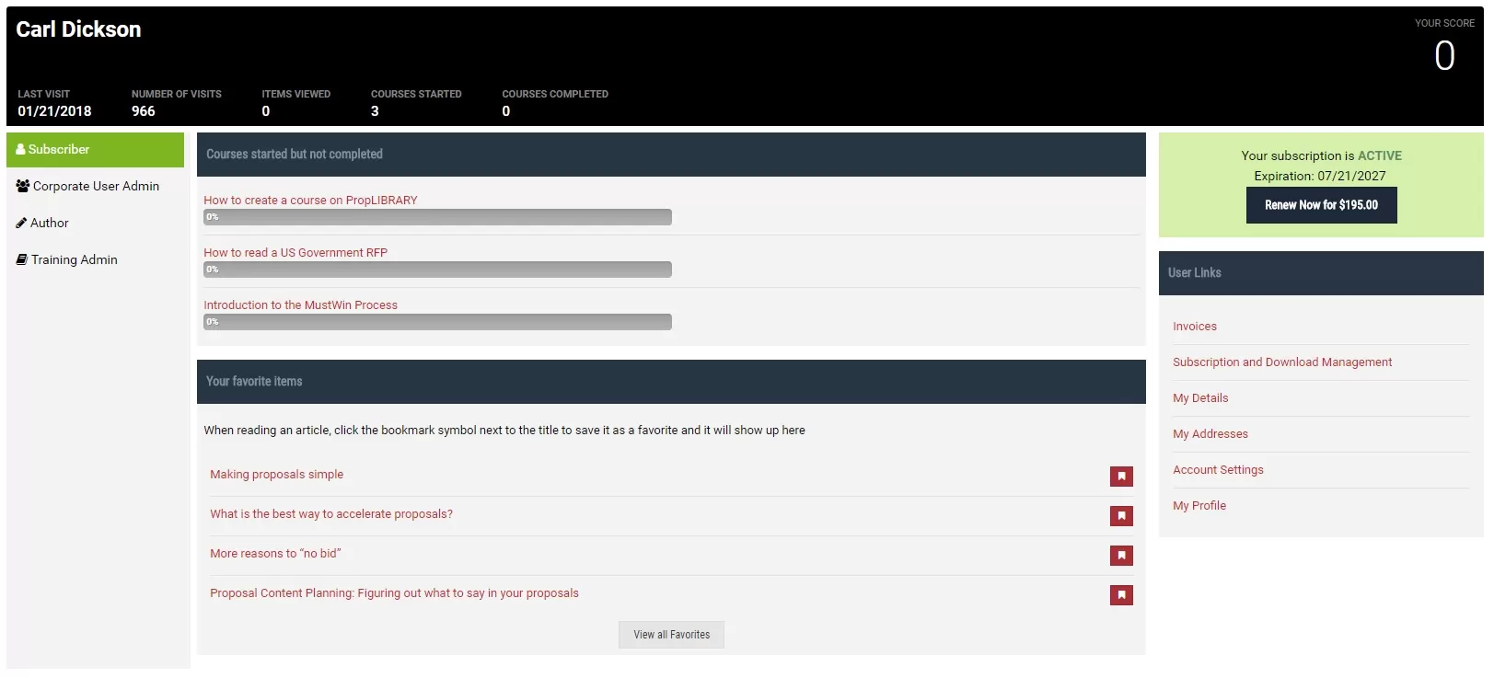Click View all Favorites button

tap(671, 635)
